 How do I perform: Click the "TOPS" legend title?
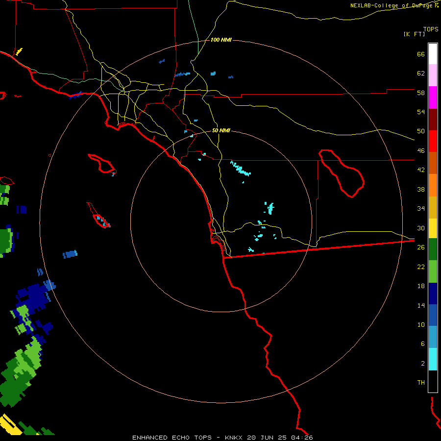(x=431, y=29)
